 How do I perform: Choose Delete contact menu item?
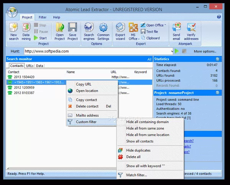(x=92, y=106)
